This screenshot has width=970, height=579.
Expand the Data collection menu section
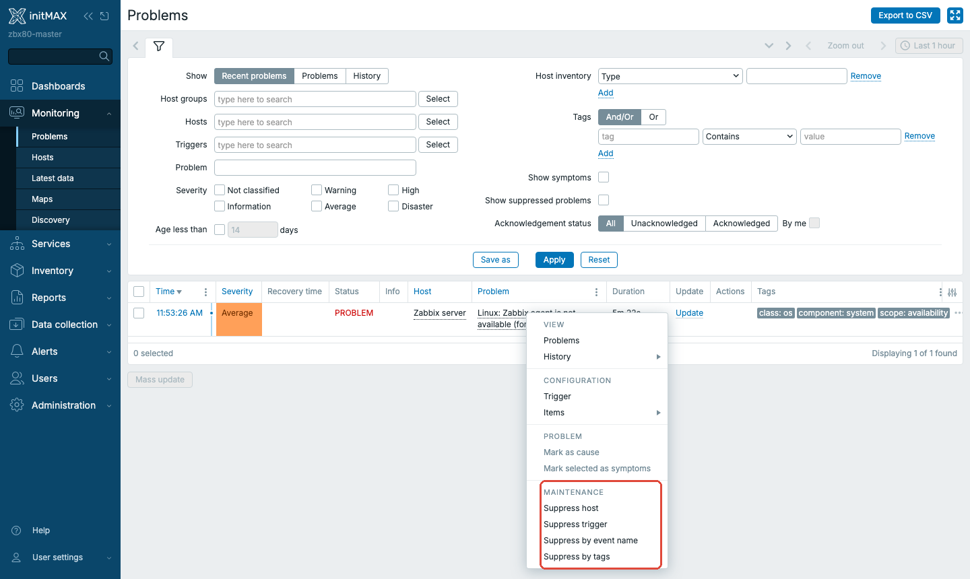tap(109, 325)
